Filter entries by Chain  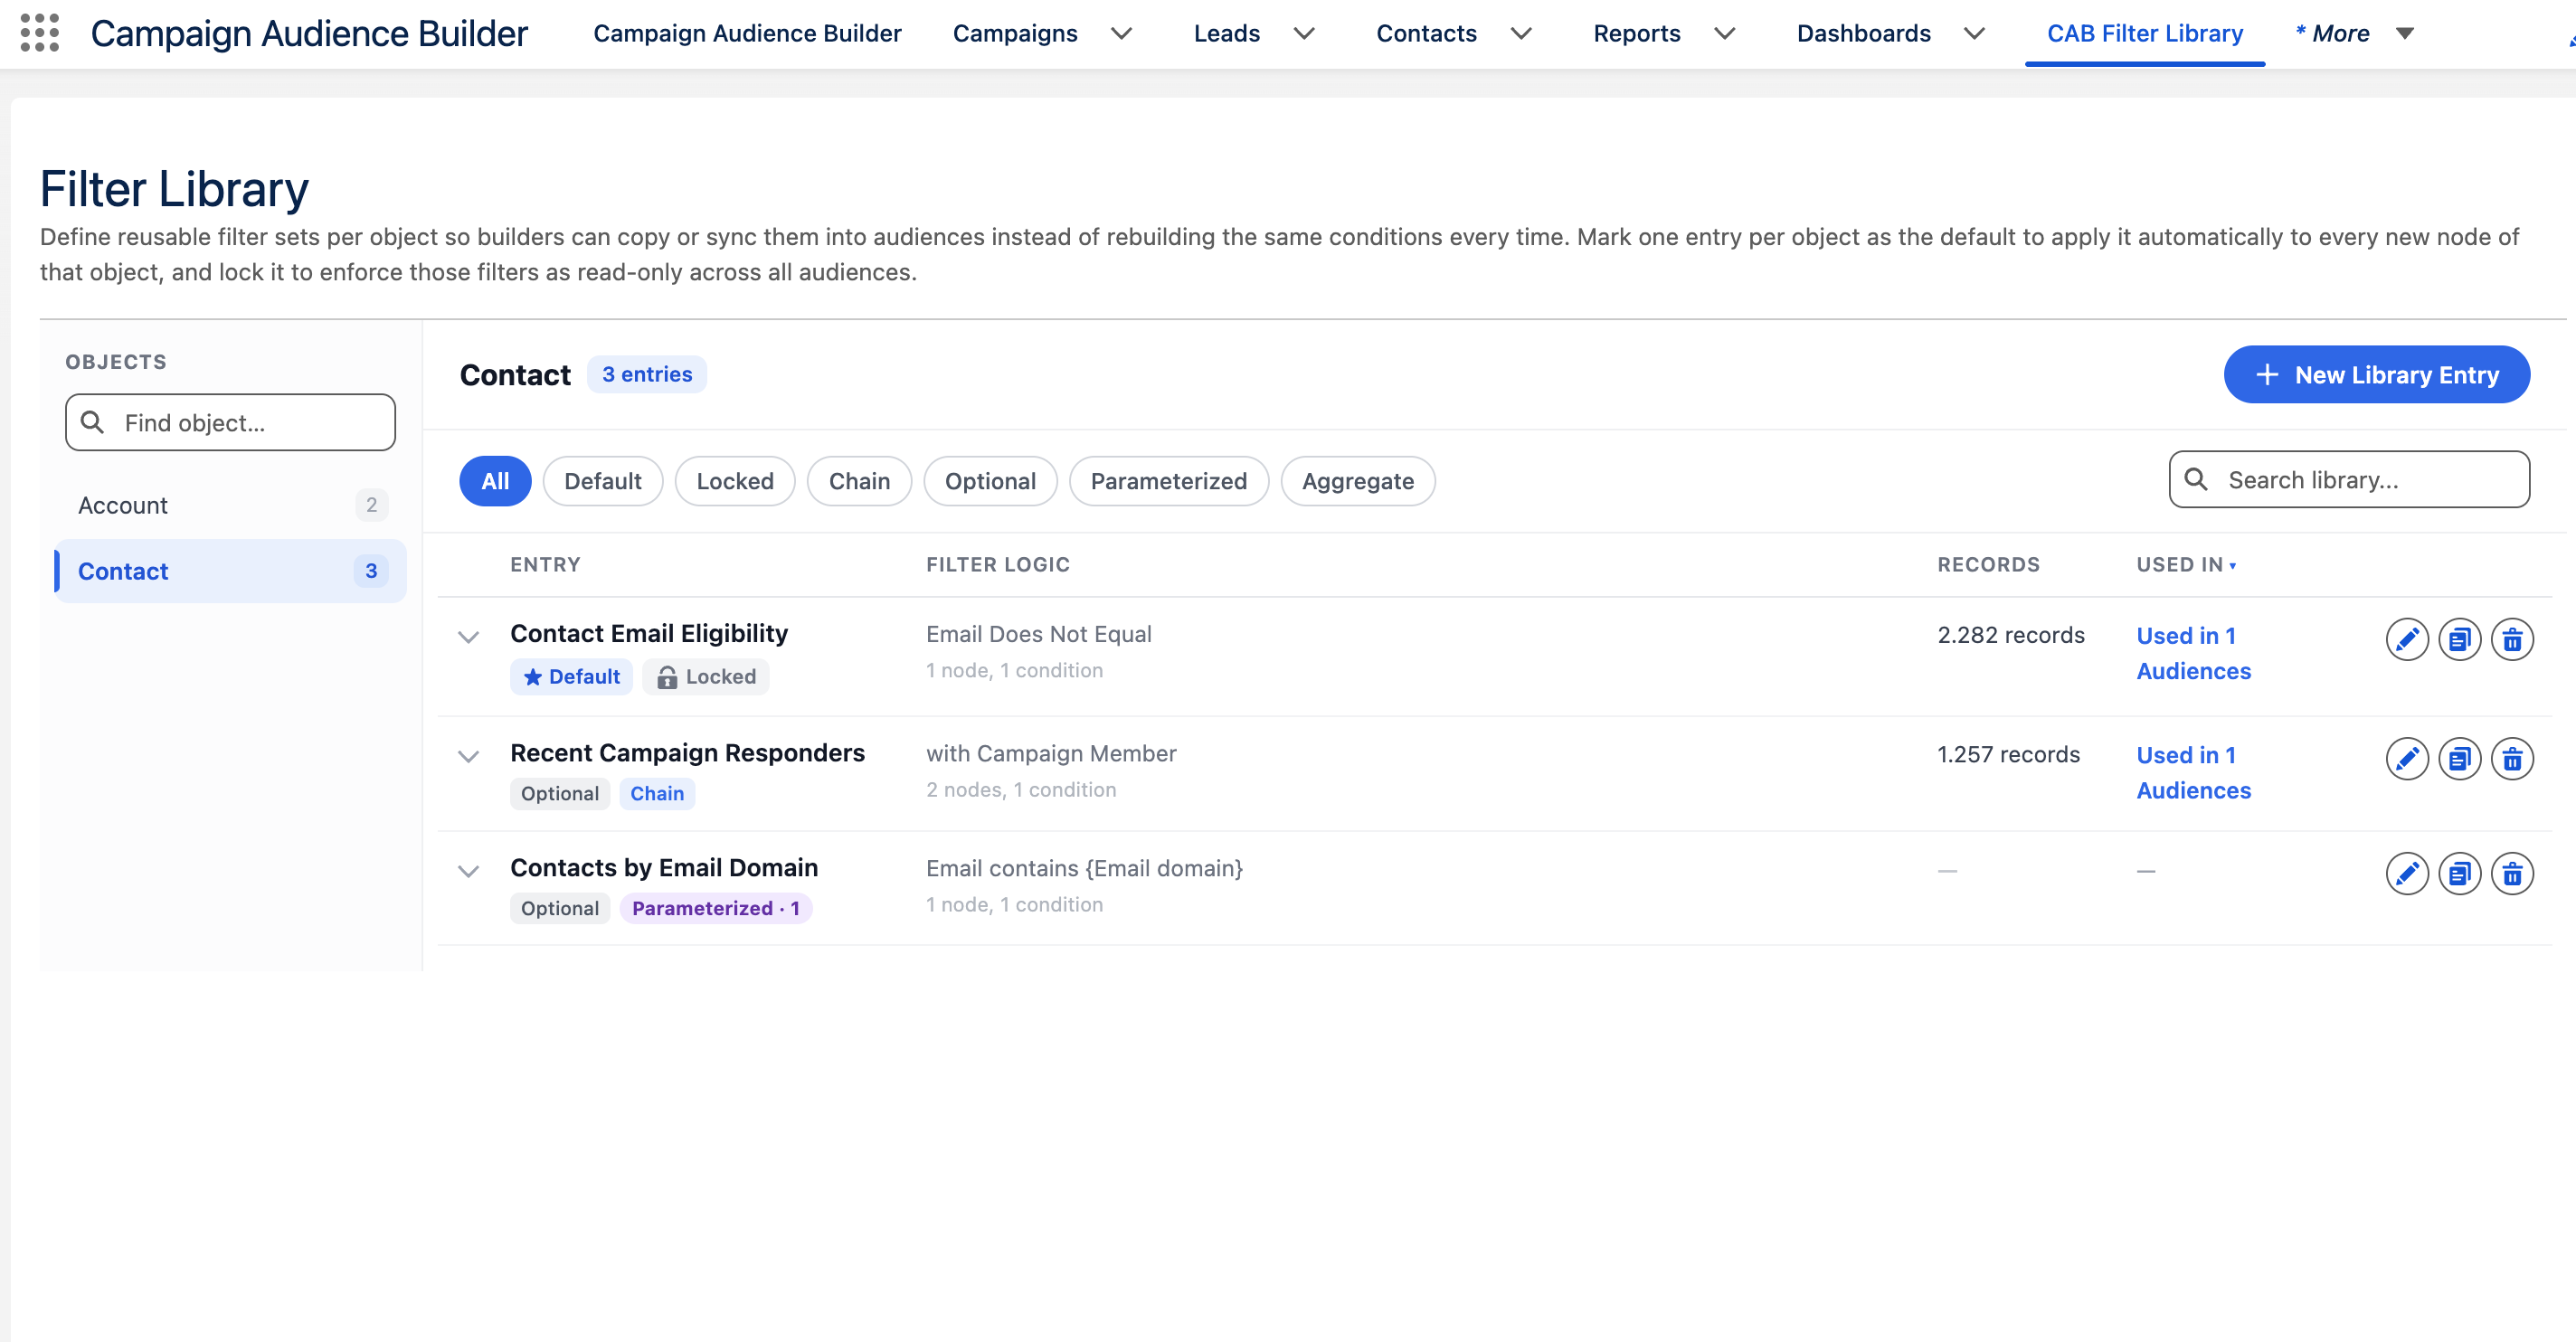coord(859,481)
